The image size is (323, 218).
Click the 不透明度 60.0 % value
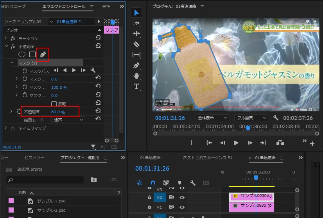click(58, 112)
